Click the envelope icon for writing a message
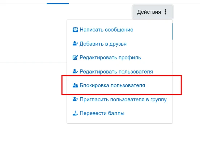The width and height of the screenshot is (200, 144). (75, 30)
